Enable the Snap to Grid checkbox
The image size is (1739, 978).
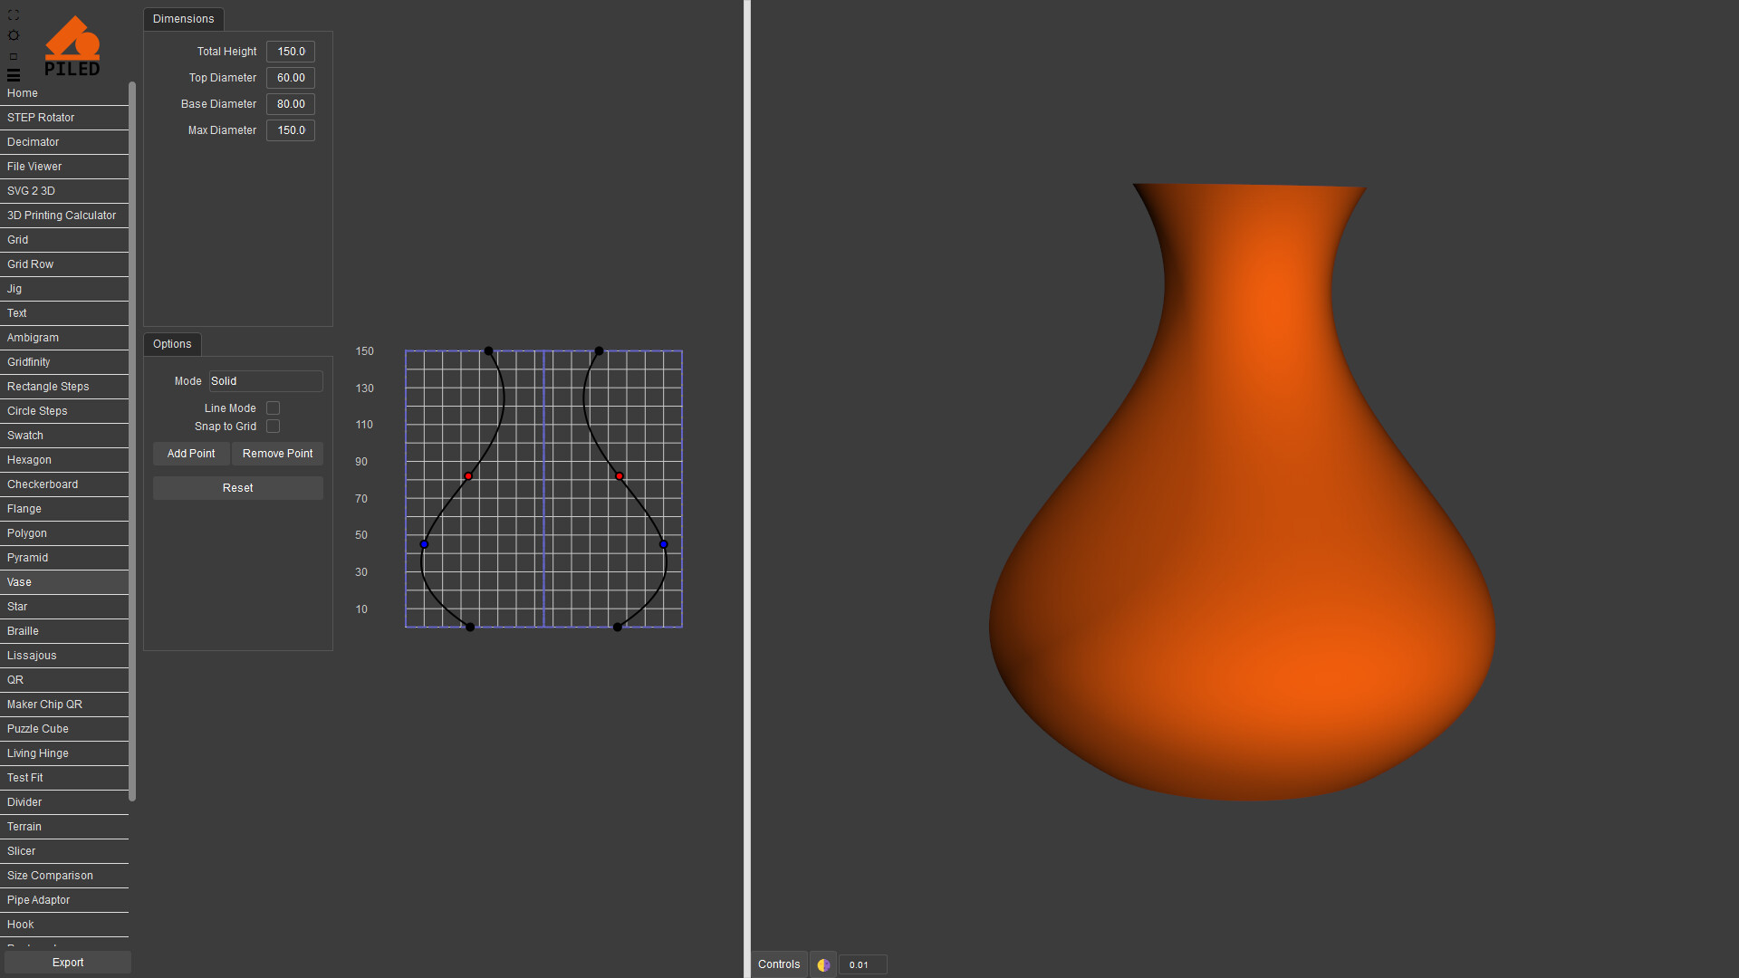pyautogui.click(x=273, y=427)
